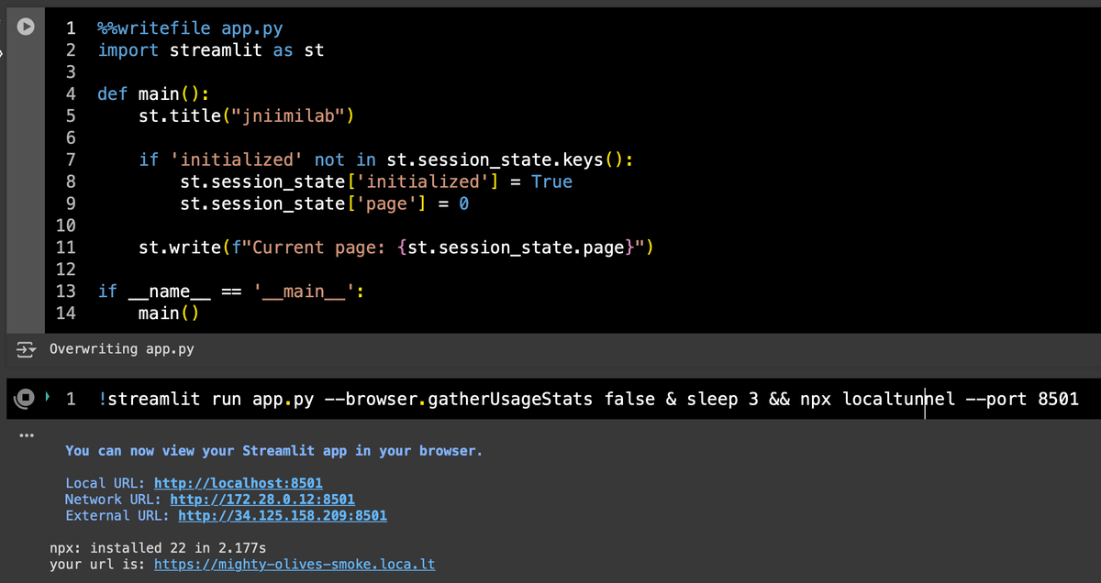Click the output display icon beside Overwriting app.py
This screenshot has height=583, width=1101.
(25, 348)
